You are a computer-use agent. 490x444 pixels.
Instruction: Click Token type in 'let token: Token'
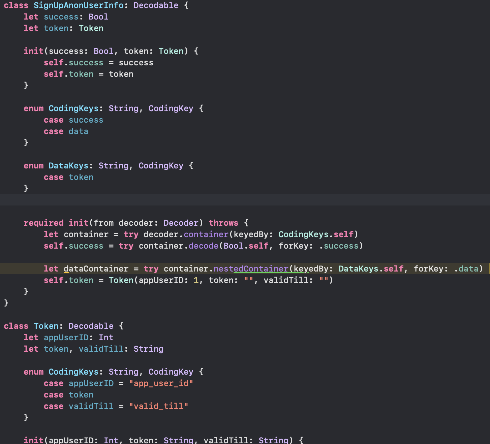[x=91, y=28]
